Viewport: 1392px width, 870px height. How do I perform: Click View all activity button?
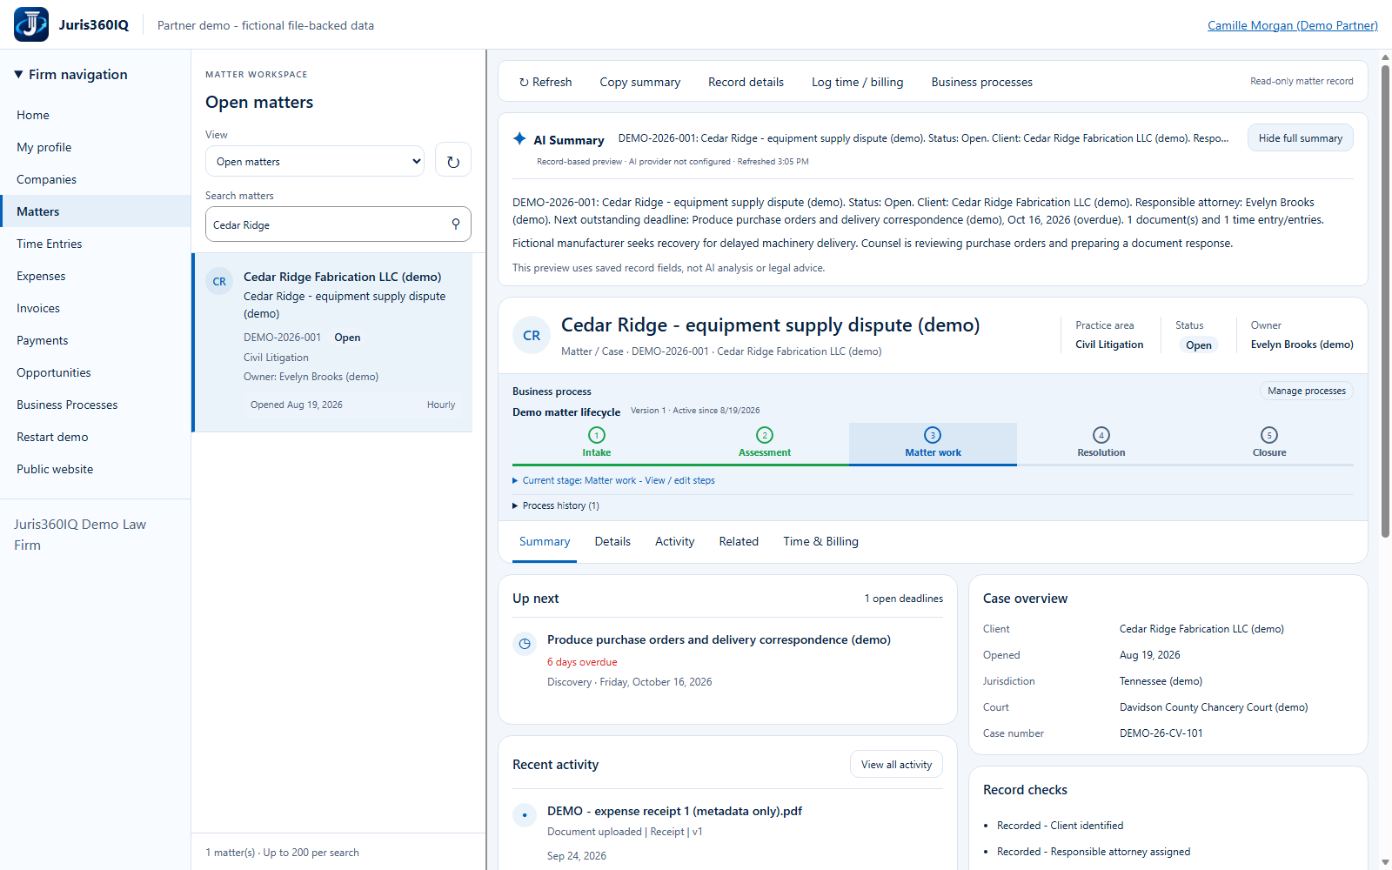(896, 764)
